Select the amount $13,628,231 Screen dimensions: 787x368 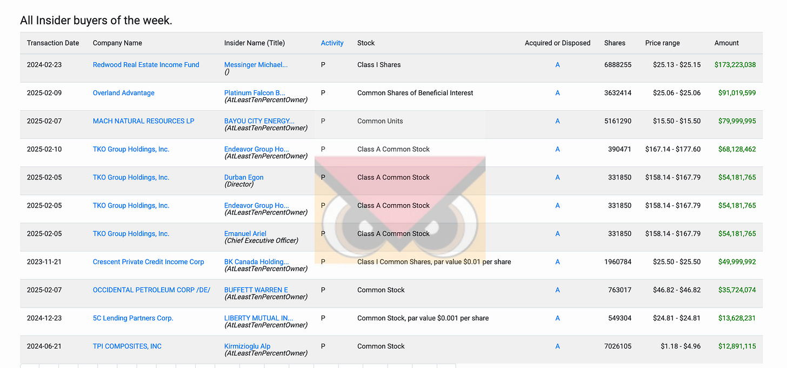(737, 317)
